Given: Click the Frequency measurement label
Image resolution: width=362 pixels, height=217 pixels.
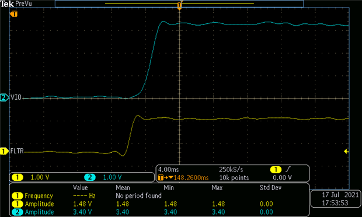Looking at the screenshot, I should click(39, 196).
